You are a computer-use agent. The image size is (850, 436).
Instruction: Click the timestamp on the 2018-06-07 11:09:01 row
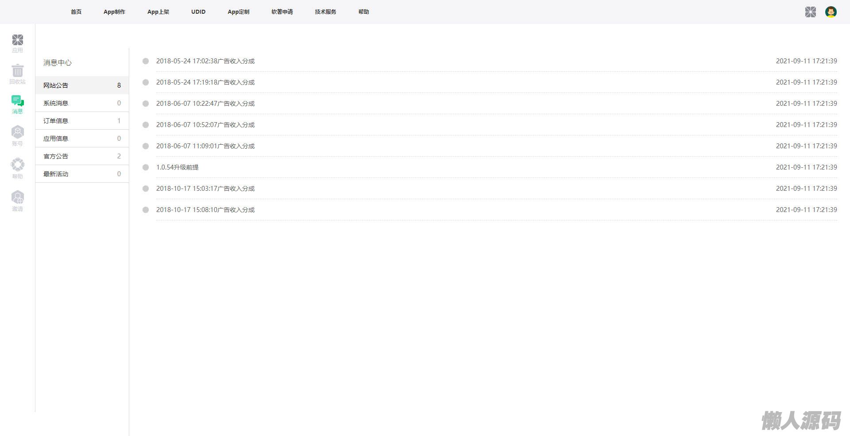pos(806,146)
